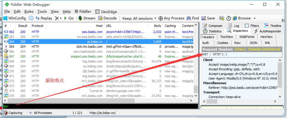Open the comment balloon icon
287x118 pixels.
tap(31, 18)
